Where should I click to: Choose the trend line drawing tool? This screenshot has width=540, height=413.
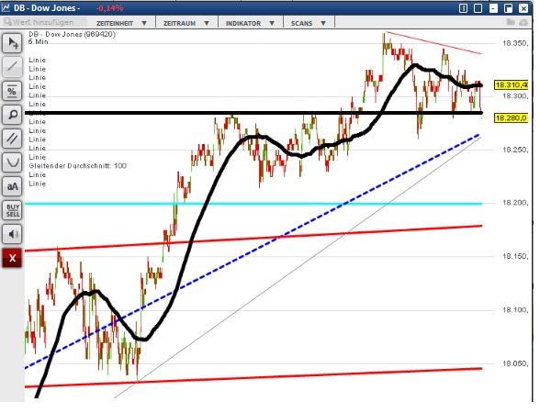(13, 66)
